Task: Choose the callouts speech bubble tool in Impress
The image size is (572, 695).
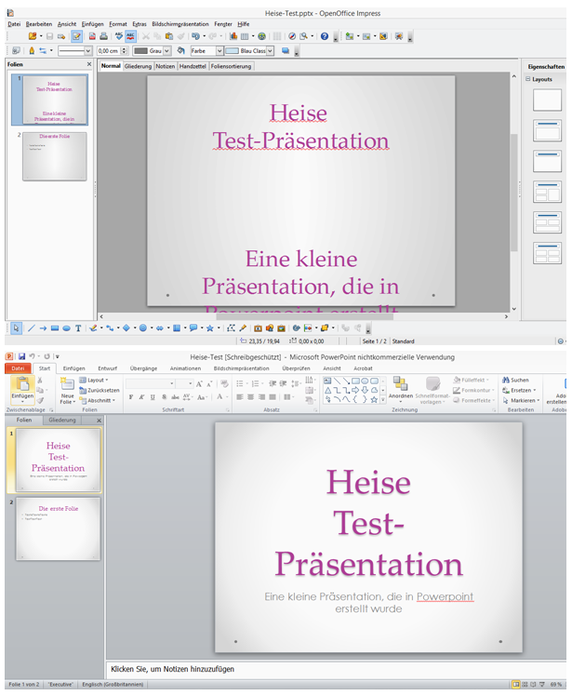Action: pos(193,328)
